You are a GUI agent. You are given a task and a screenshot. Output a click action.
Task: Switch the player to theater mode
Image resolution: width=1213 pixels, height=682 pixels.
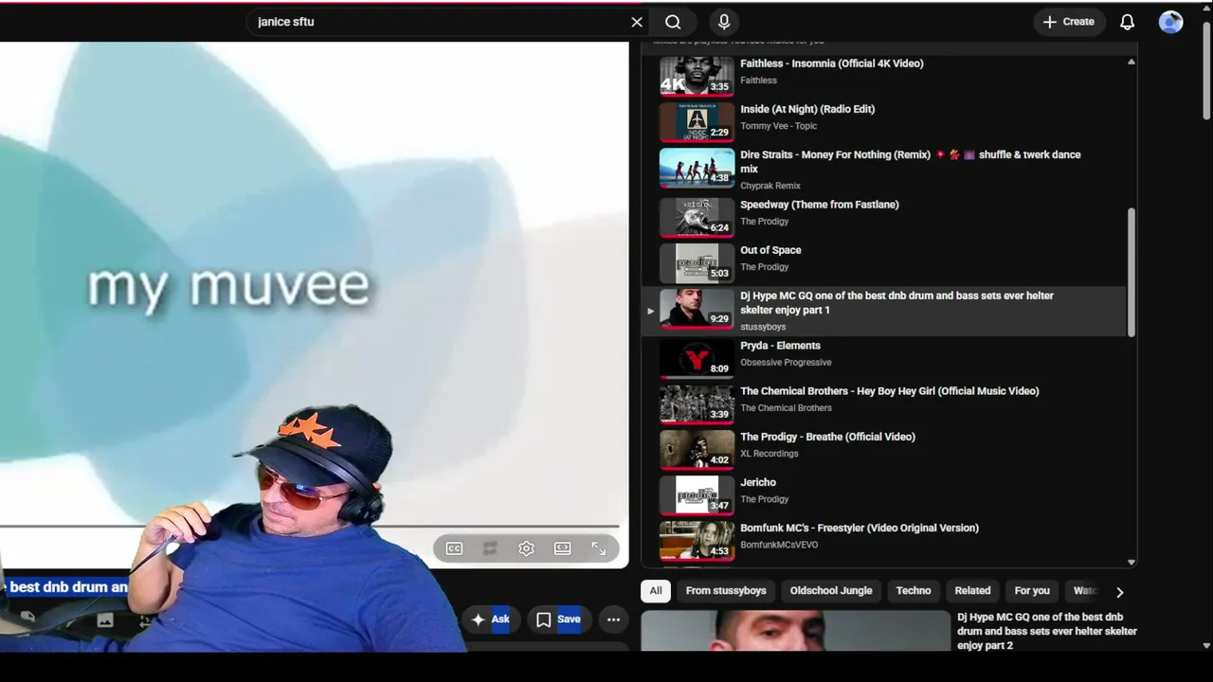(562, 548)
